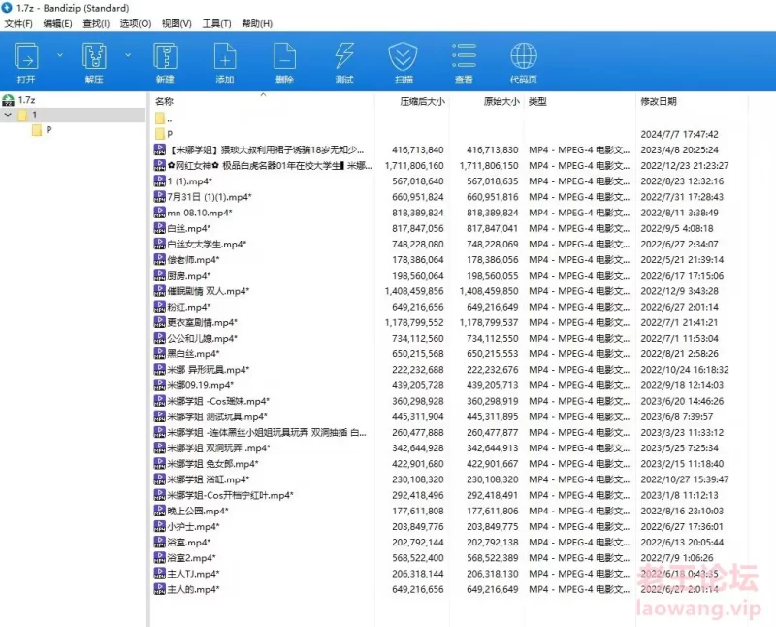This screenshot has height=627, width=776.
Task: Collapse folder 1 in the tree
Action: (9, 115)
